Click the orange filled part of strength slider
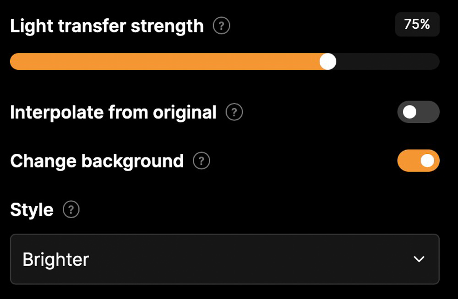The width and height of the screenshot is (458, 299). pyautogui.click(x=165, y=62)
